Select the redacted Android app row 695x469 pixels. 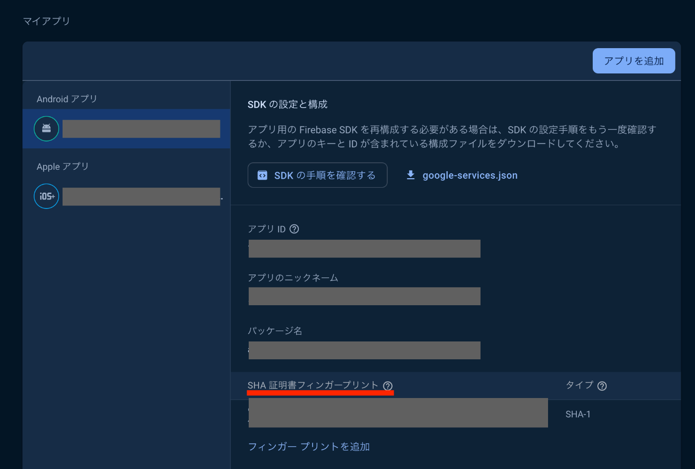click(x=127, y=129)
